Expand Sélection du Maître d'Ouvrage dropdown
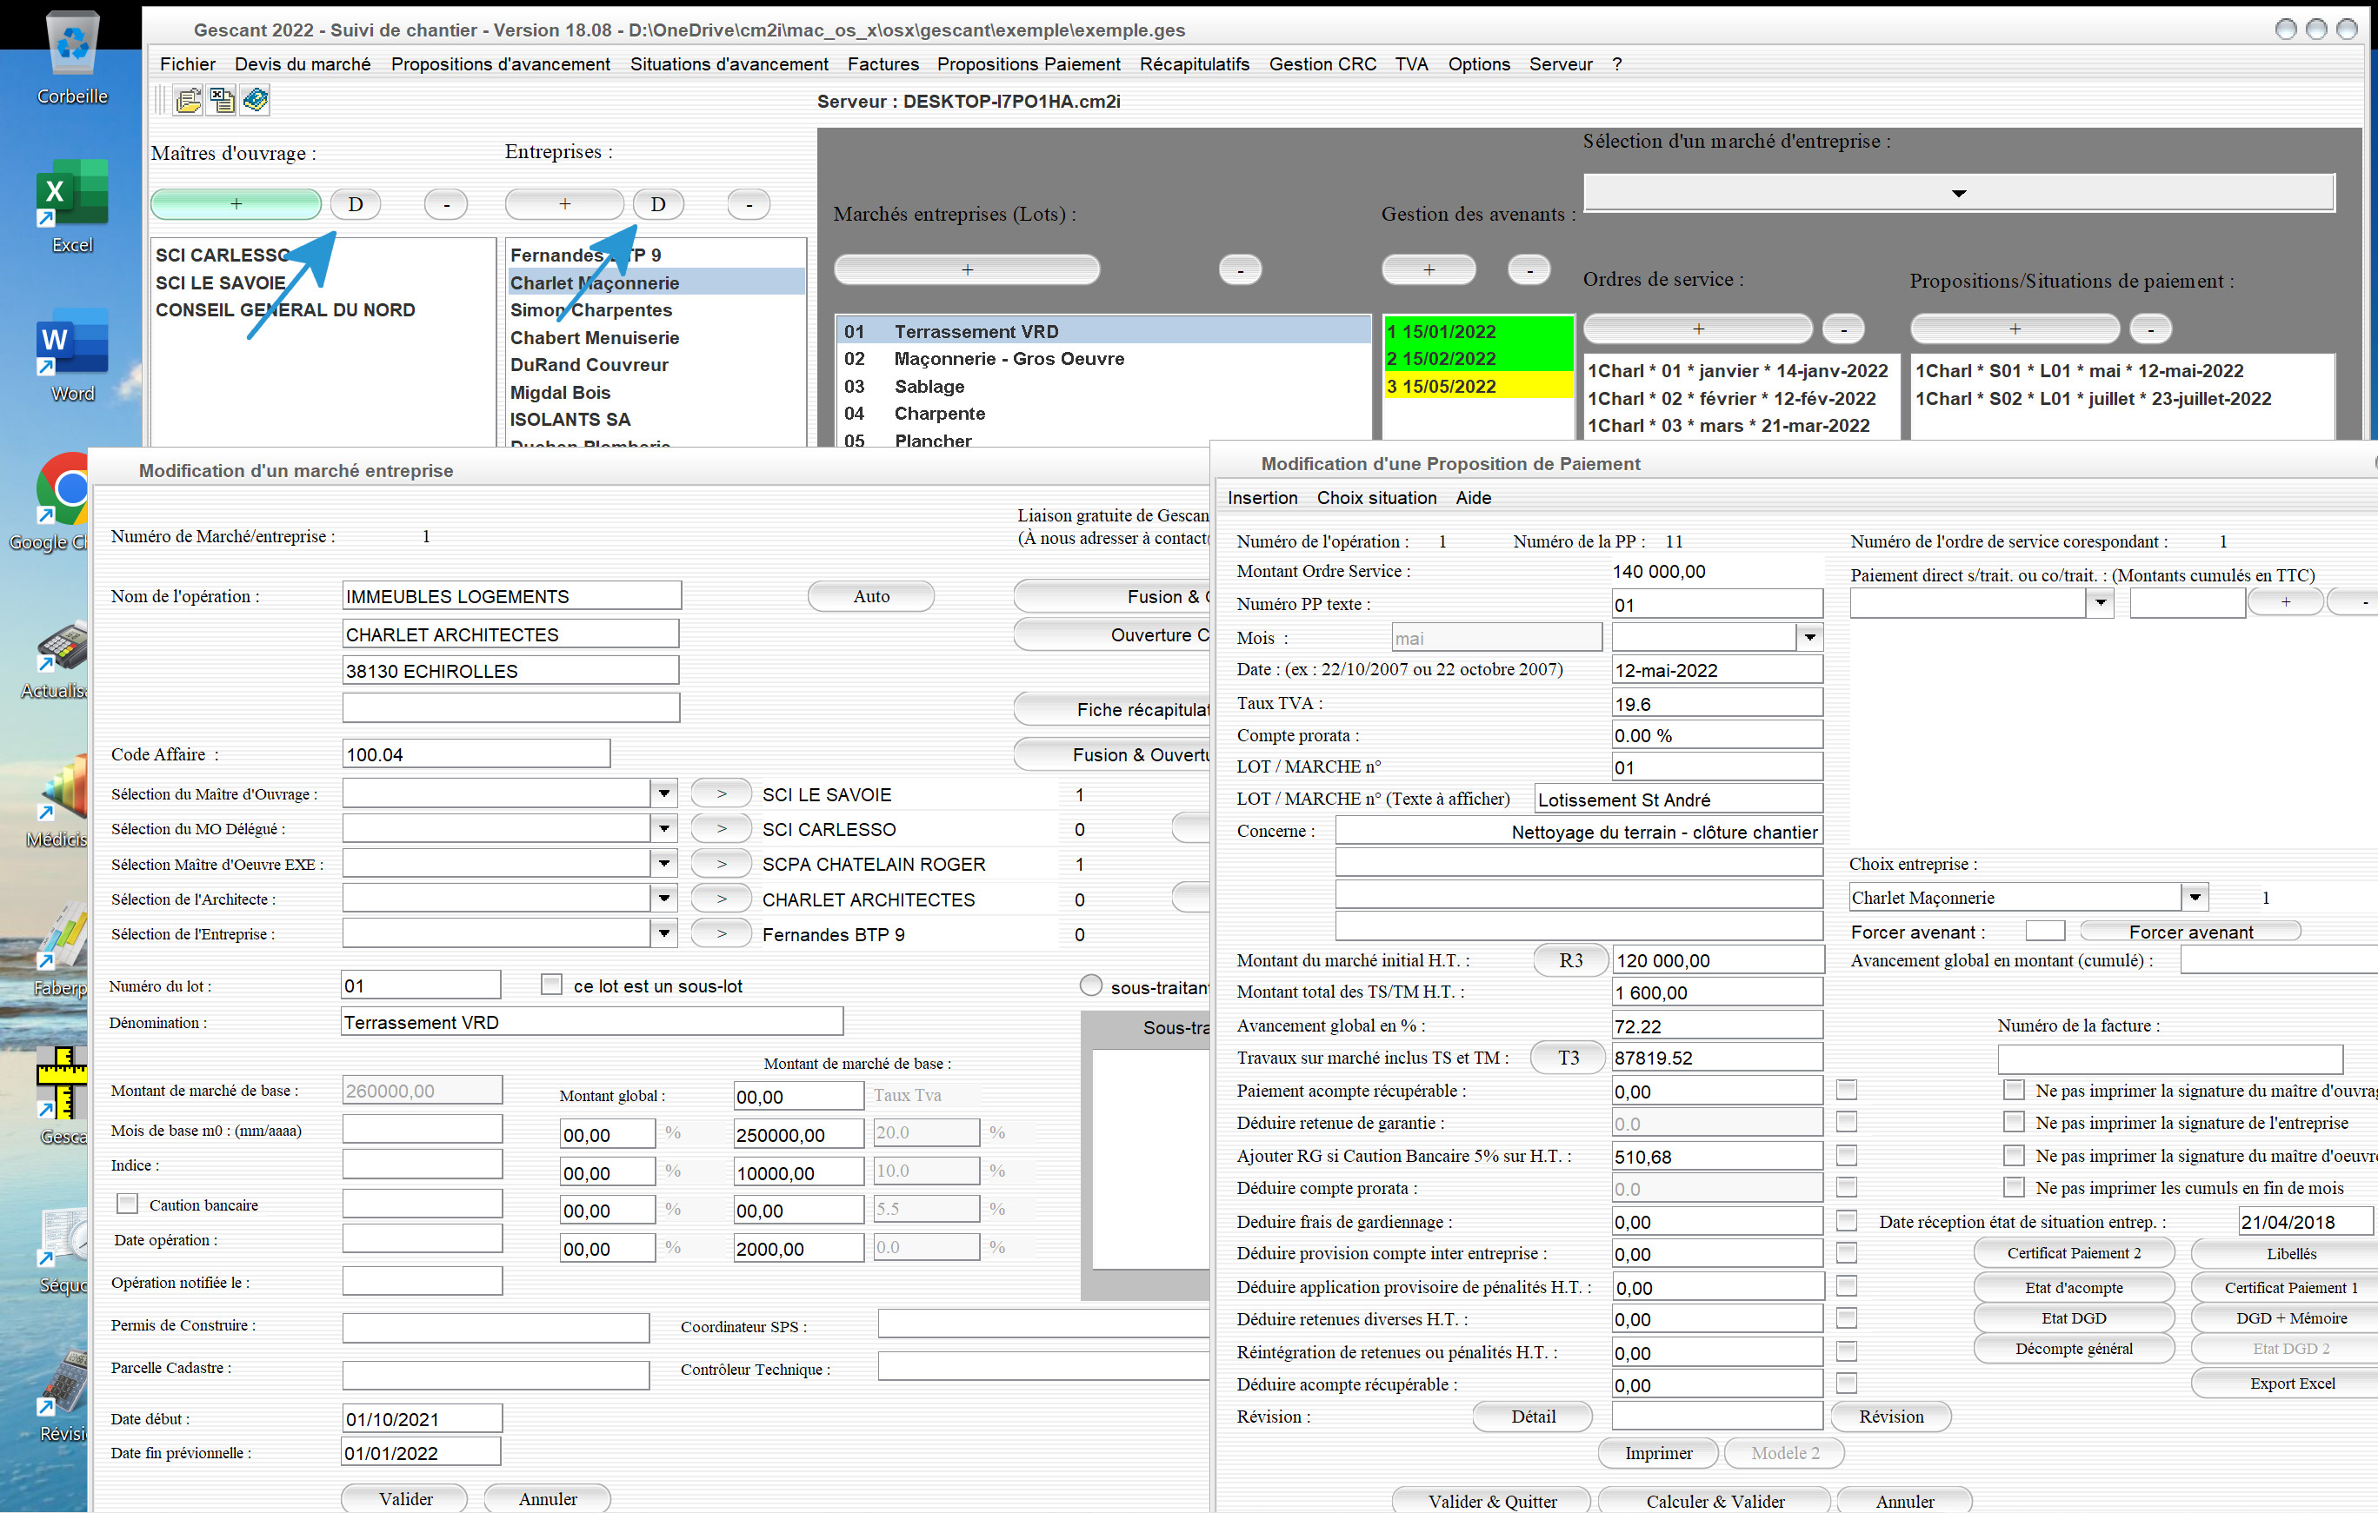Screen dimensions: 2378x1513 click(664, 793)
